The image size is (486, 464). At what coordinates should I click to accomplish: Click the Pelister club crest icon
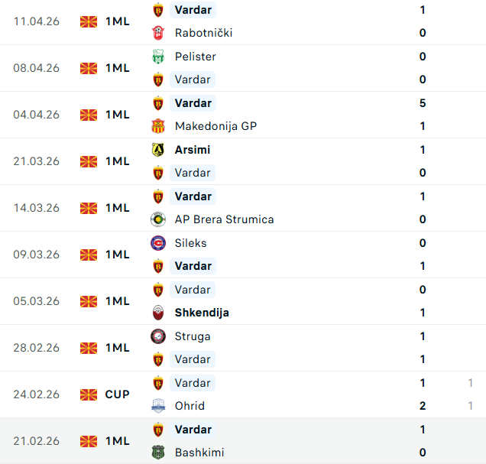[x=158, y=57]
